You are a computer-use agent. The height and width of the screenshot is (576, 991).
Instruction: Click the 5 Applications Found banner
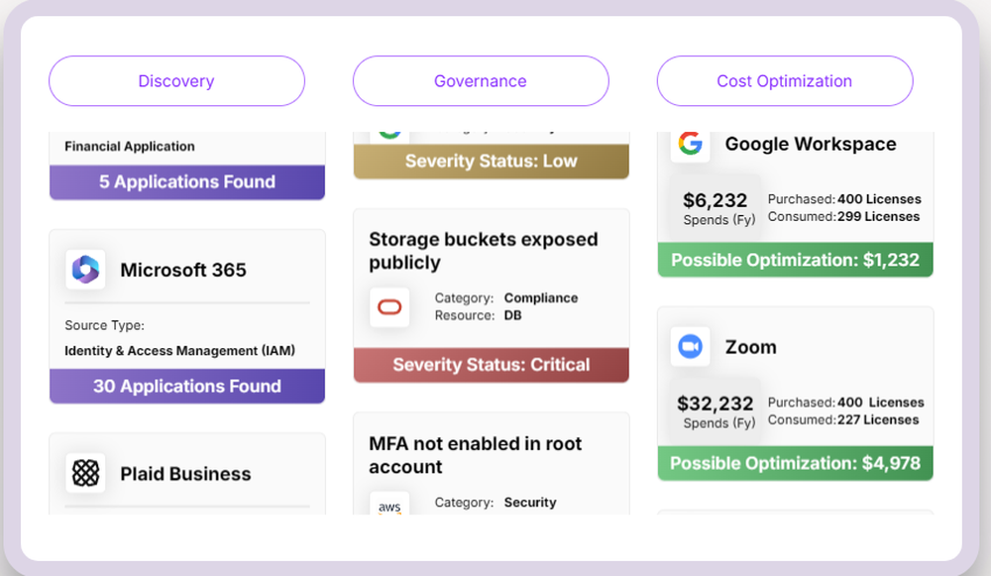187,182
